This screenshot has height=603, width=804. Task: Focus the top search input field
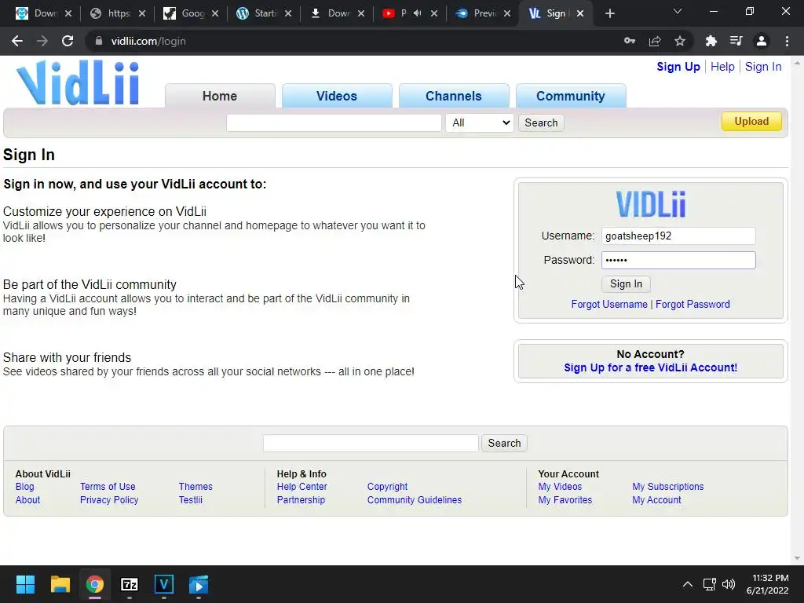(334, 122)
